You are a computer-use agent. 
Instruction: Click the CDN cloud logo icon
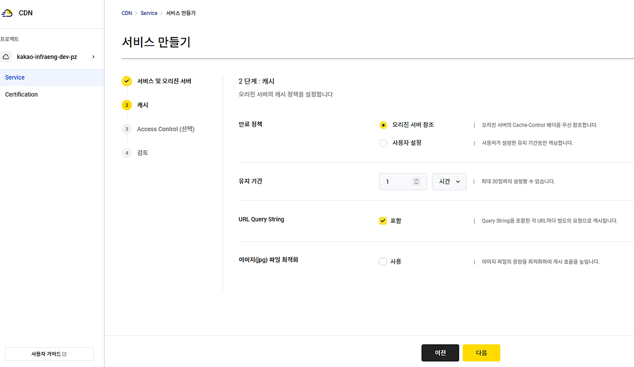(6, 13)
